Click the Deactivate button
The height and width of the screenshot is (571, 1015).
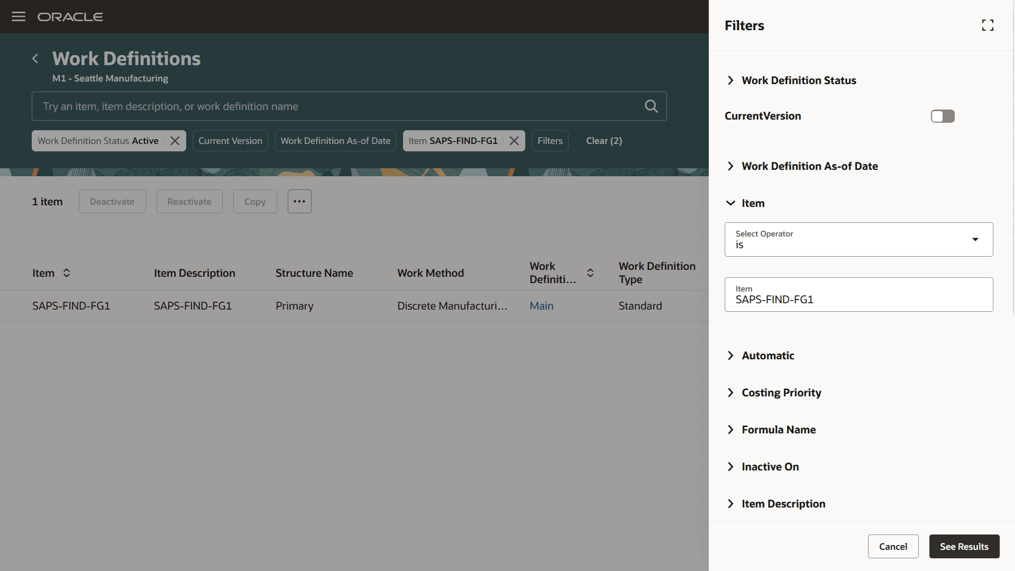112,202
